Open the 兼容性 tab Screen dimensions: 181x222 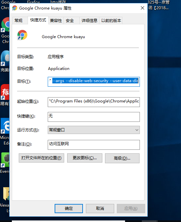[56, 21]
